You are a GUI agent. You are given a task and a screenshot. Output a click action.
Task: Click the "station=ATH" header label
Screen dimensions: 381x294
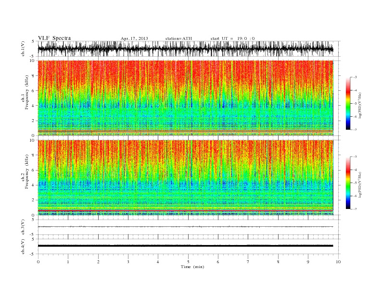(x=178, y=38)
